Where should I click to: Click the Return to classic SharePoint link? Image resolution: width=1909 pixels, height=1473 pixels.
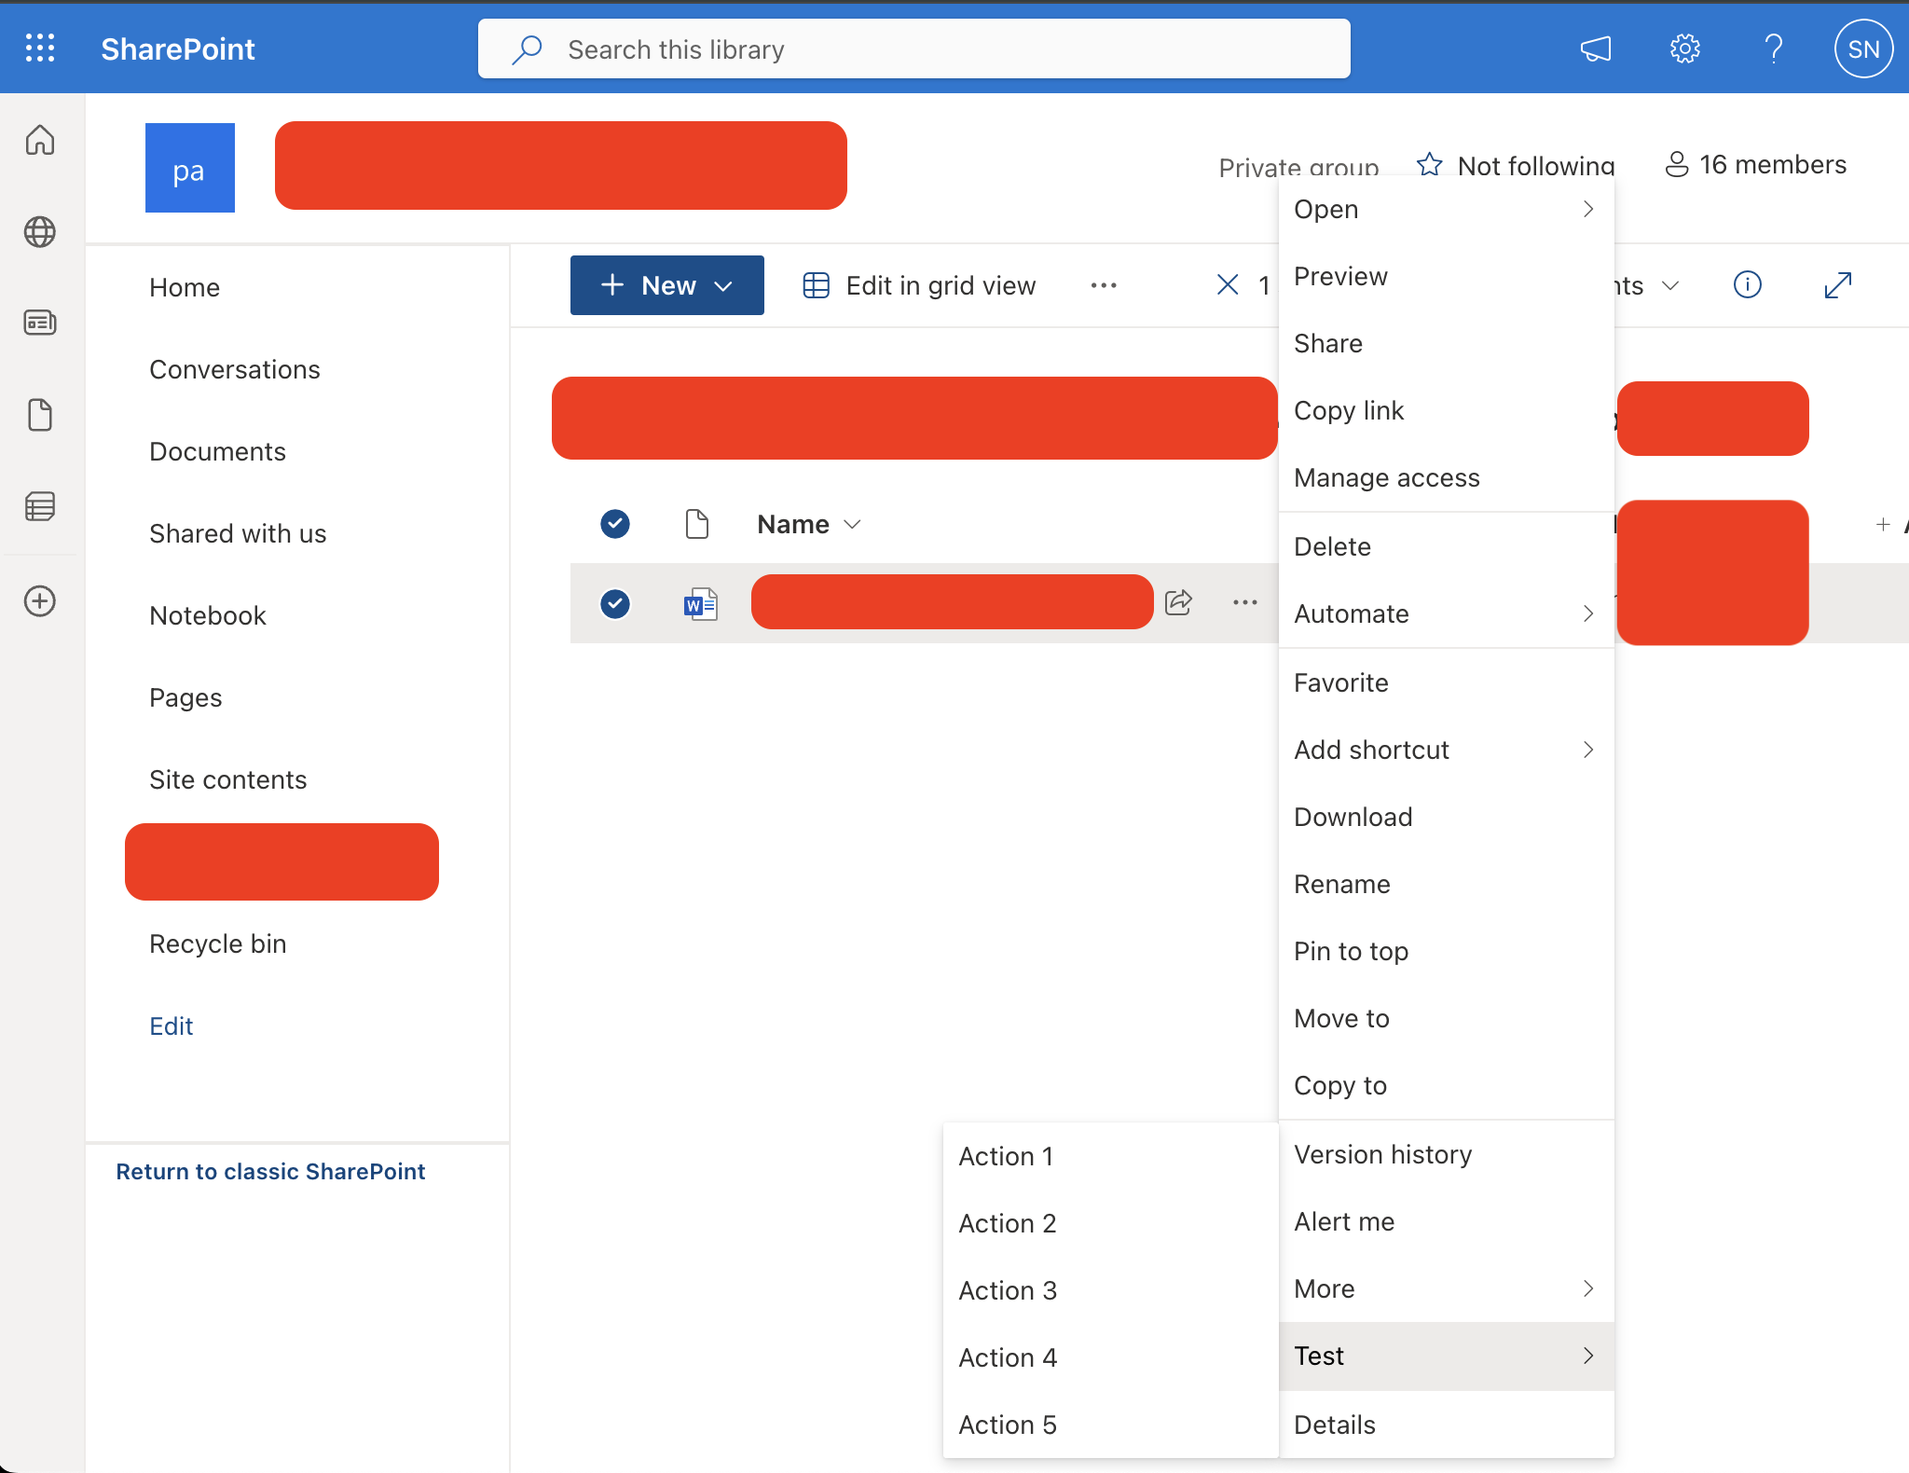270,1170
